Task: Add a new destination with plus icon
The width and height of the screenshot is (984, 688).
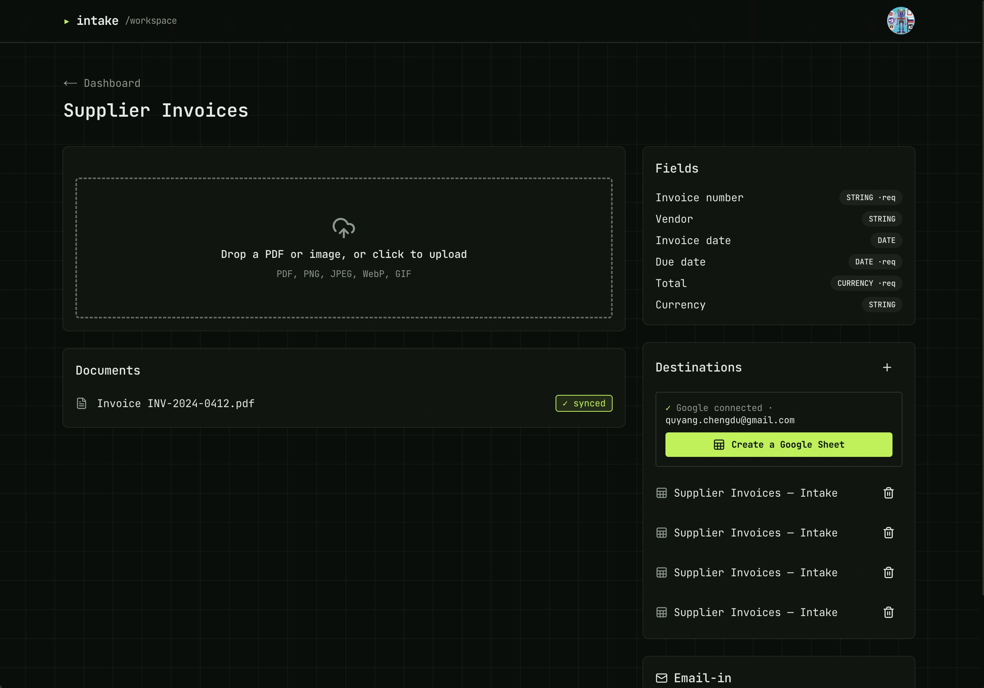Action: pos(887,368)
